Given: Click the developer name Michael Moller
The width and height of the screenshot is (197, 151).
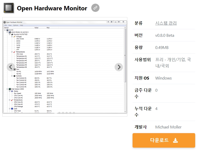Looking at the screenshot, I should [x=168, y=127].
